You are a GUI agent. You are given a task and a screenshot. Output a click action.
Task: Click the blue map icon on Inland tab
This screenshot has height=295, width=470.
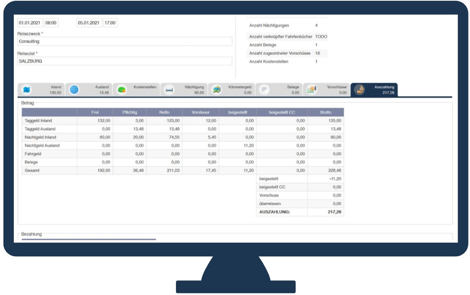click(27, 90)
